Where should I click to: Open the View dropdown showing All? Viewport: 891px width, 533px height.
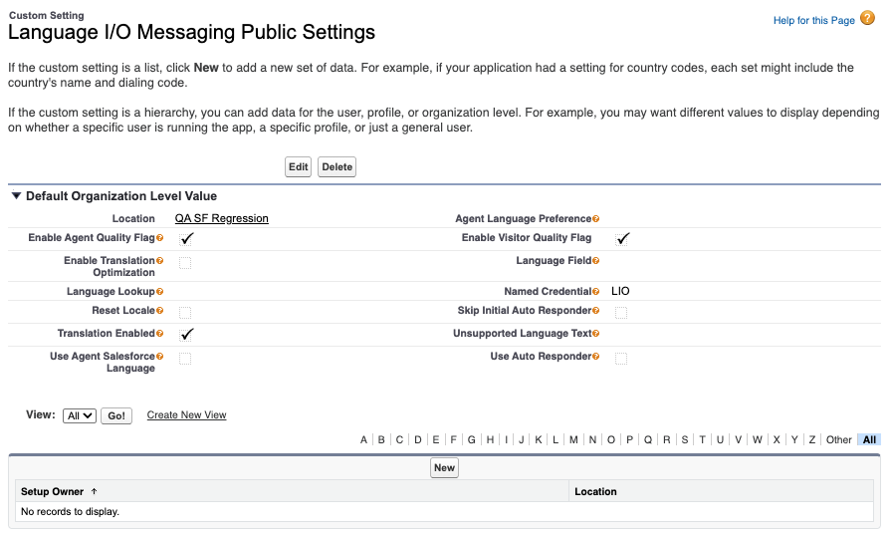tap(80, 415)
